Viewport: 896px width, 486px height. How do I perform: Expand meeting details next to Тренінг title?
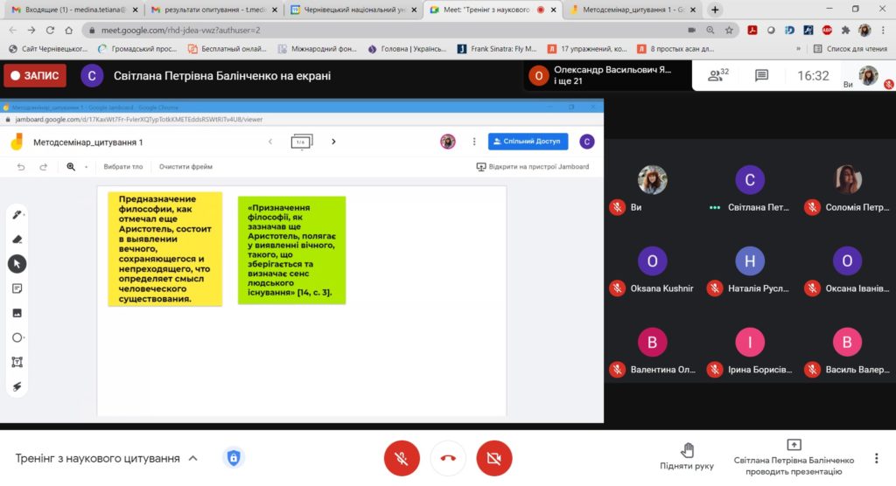[x=193, y=458]
